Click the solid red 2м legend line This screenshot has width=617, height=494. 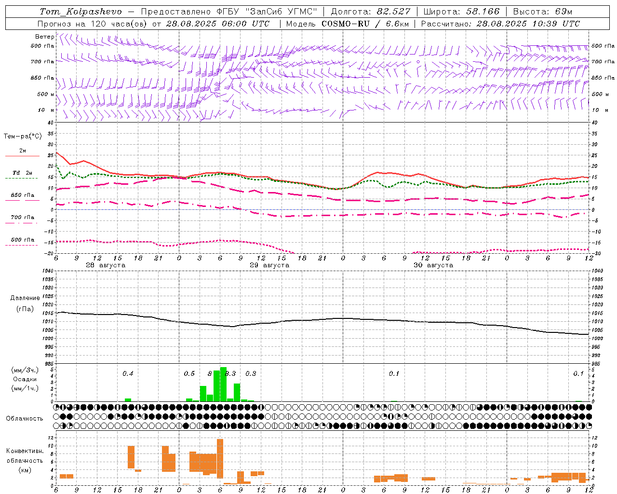click(22, 156)
